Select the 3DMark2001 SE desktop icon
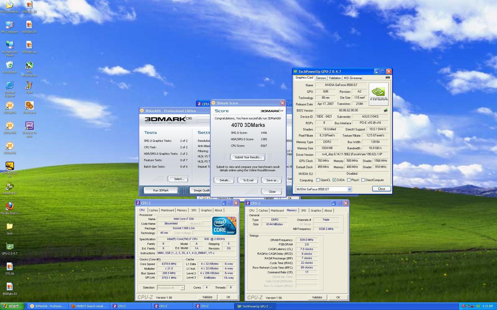The height and width of the screenshot is (310, 497). click(10, 170)
